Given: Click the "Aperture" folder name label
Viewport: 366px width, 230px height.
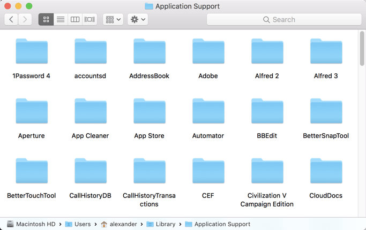Looking at the screenshot, I should tap(32, 136).
